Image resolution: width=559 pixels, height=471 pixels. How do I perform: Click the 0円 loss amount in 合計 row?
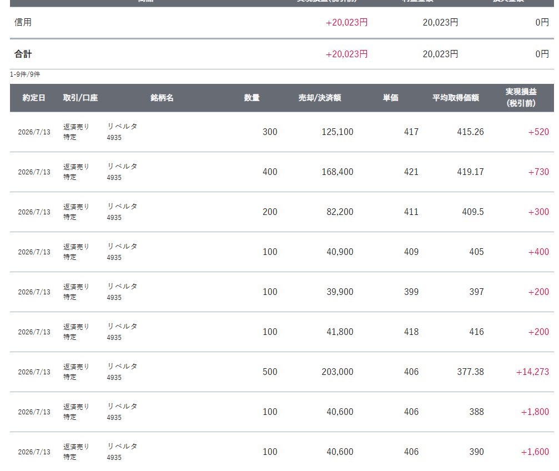(542, 54)
